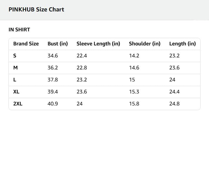Click the 24.4 length value for XL
Screen dimensions: 209x191
[x=174, y=92]
